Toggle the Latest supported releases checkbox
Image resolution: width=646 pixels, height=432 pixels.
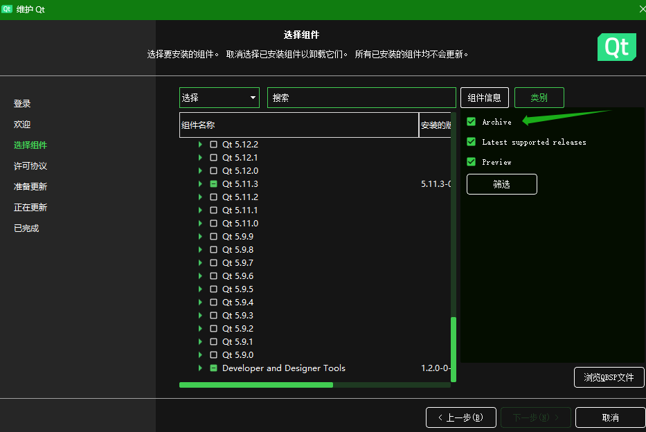(472, 142)
